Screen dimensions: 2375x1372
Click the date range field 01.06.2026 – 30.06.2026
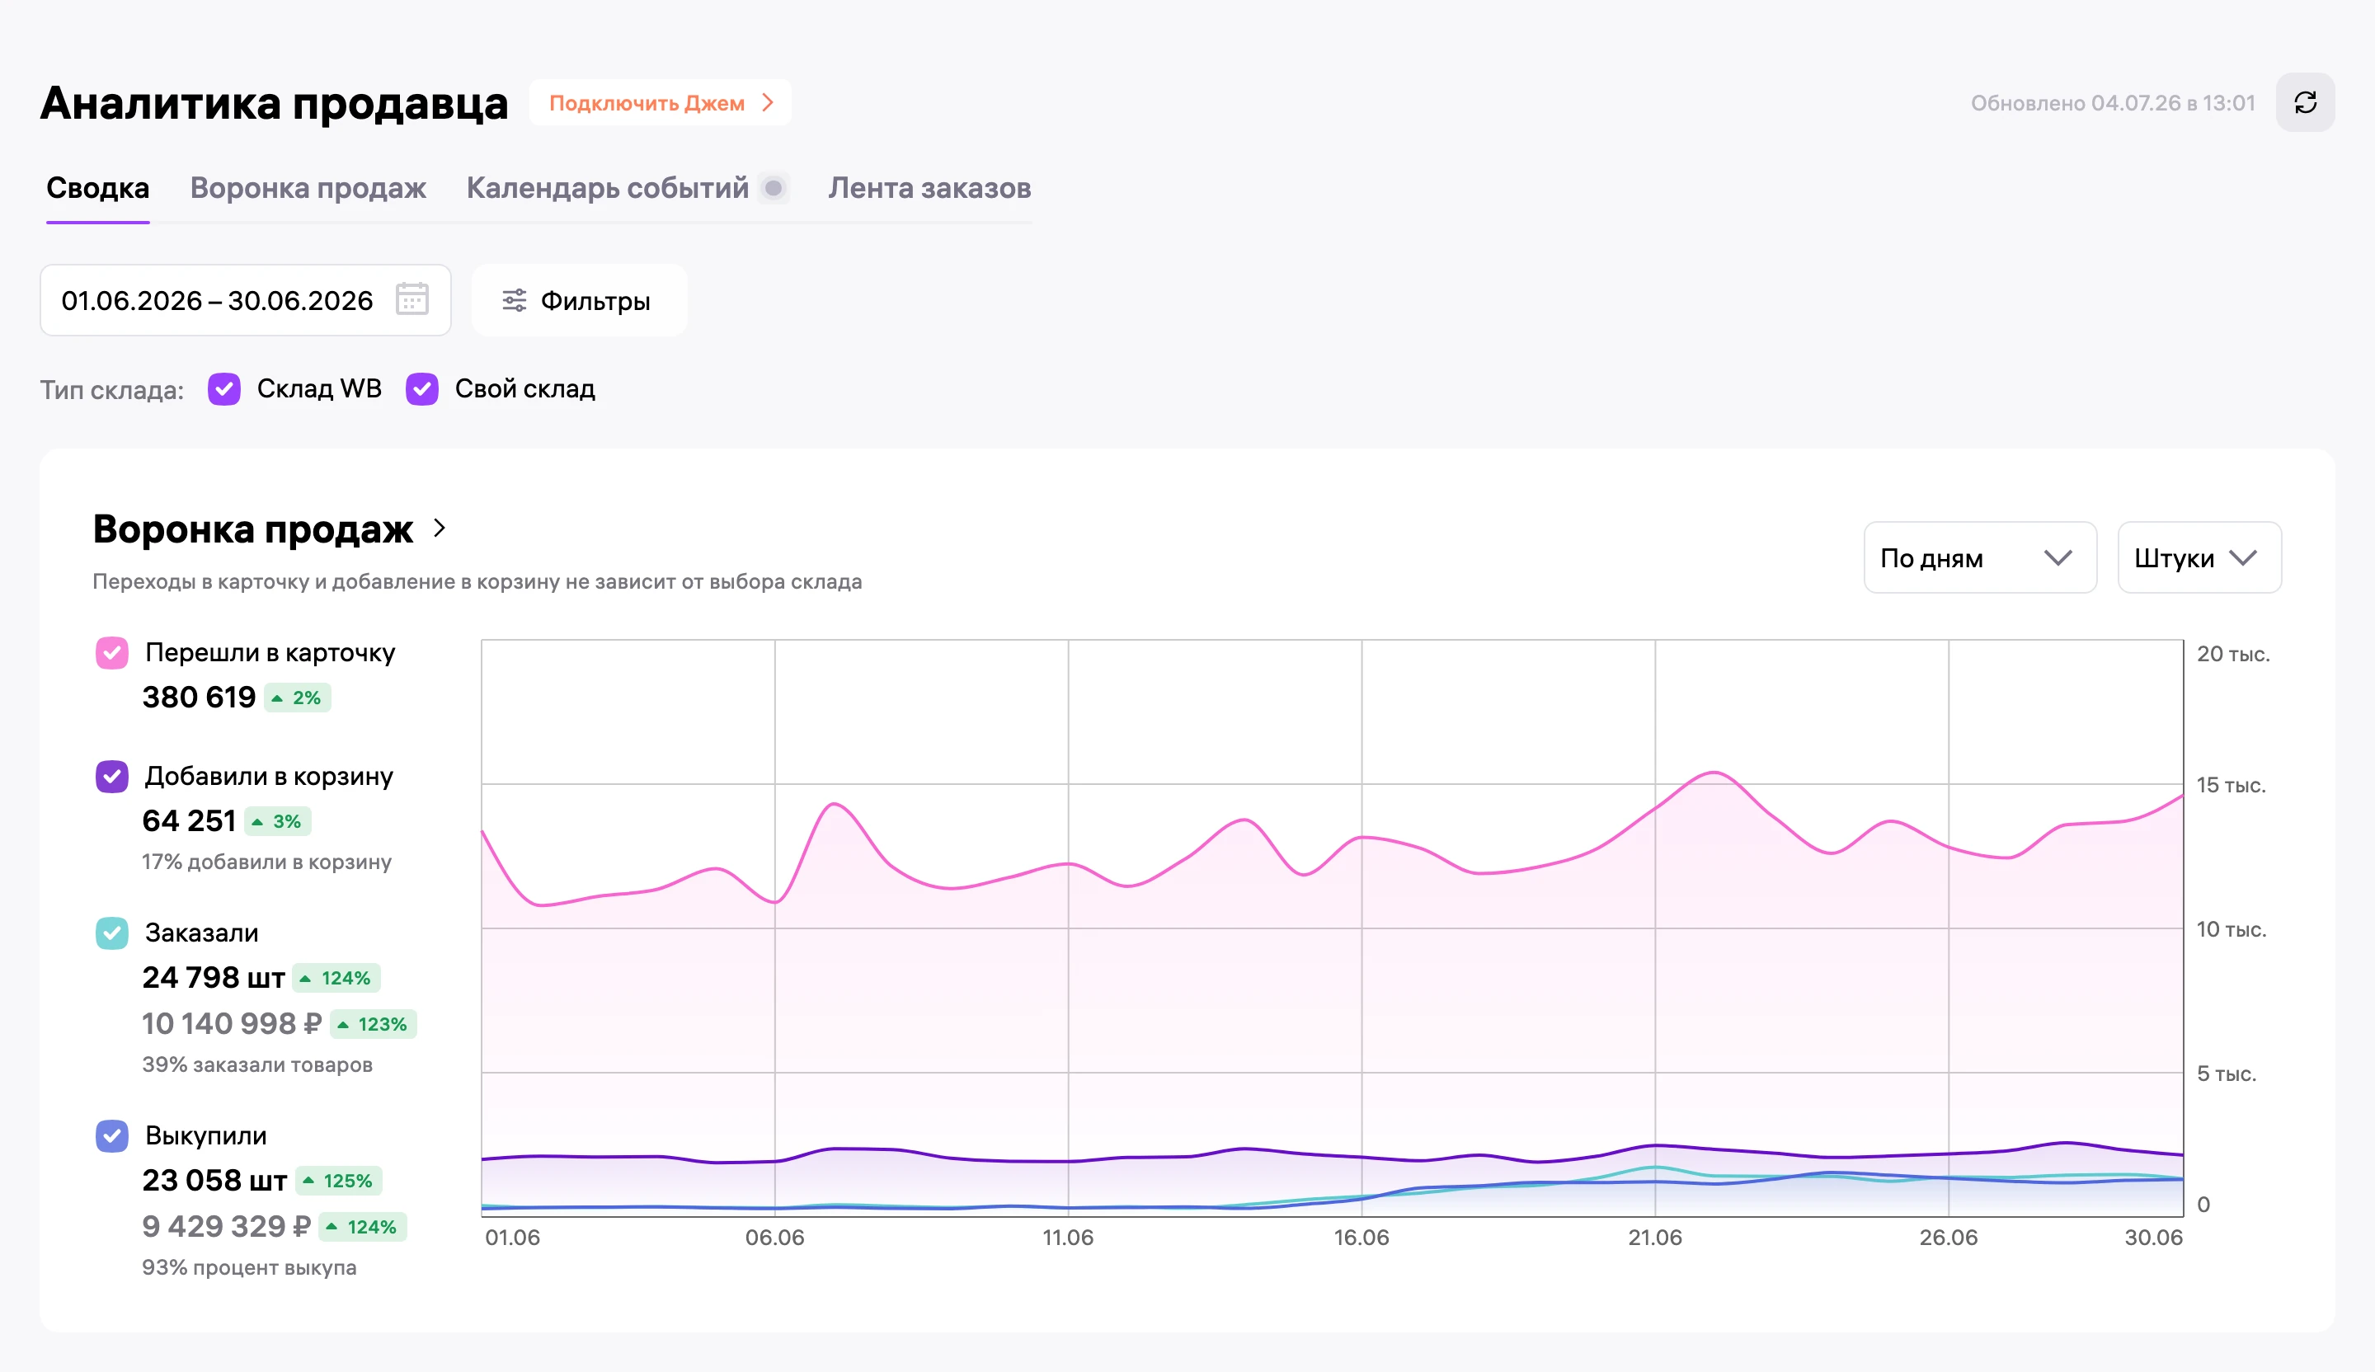(245, 301)
